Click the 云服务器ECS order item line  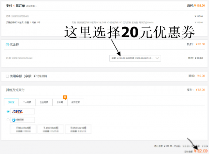click(x=23, y=22)
